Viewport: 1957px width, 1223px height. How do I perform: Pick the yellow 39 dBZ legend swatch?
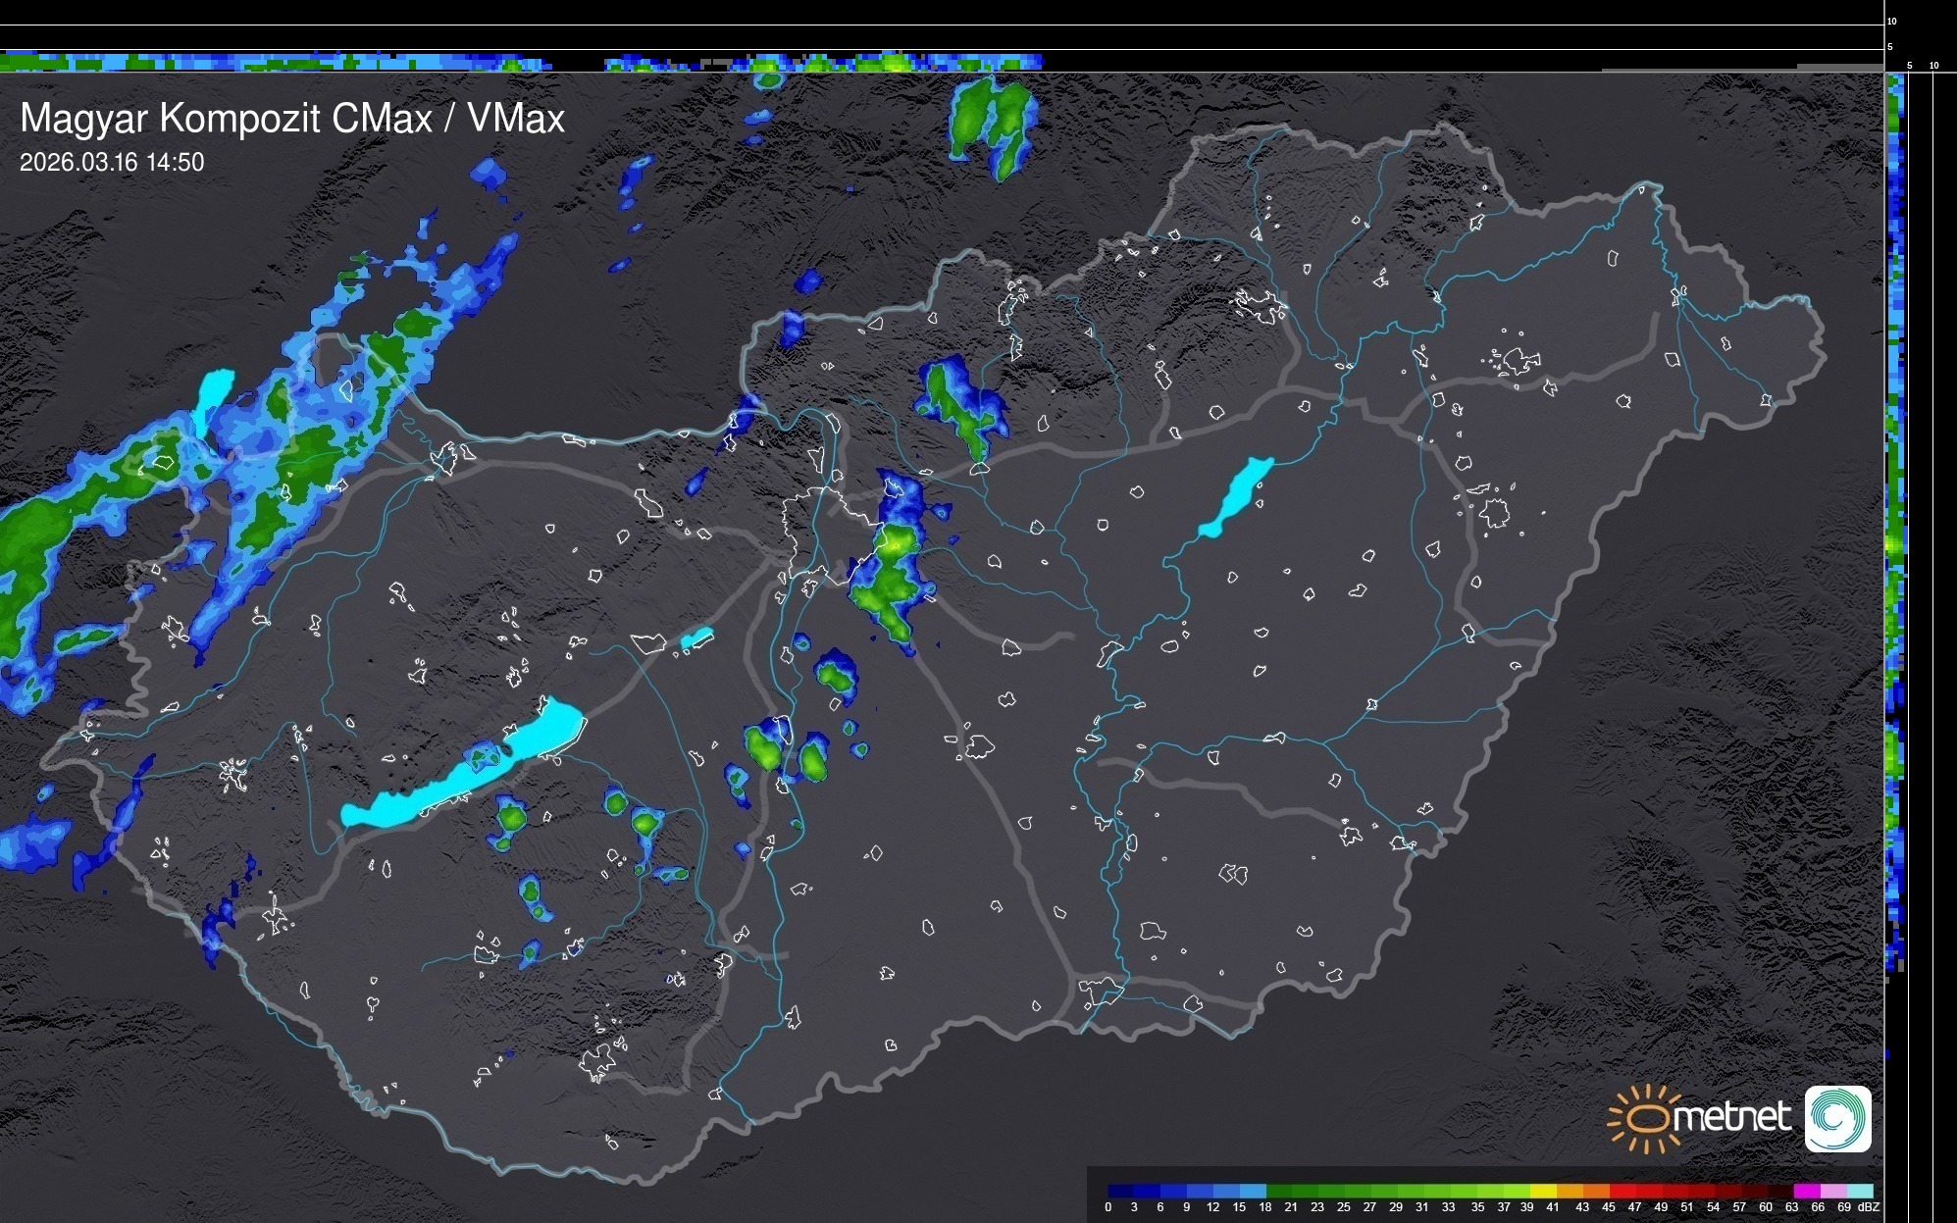(1543, 1192)
